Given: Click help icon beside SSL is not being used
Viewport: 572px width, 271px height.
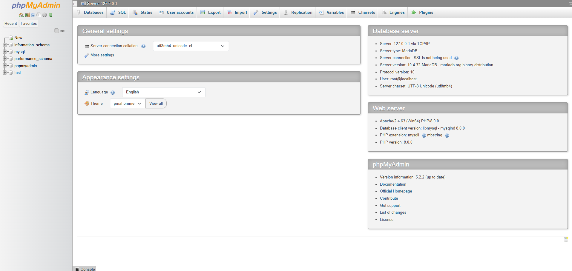Looking at the screenshot, I should tap(456, 58).
